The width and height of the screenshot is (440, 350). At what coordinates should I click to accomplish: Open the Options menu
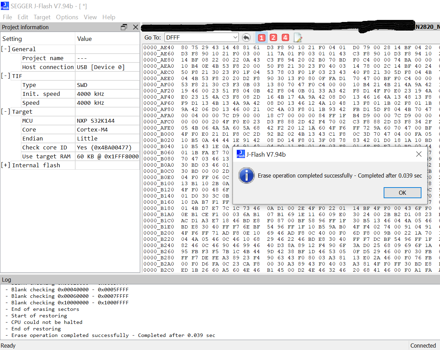click(x=67, y=17)
